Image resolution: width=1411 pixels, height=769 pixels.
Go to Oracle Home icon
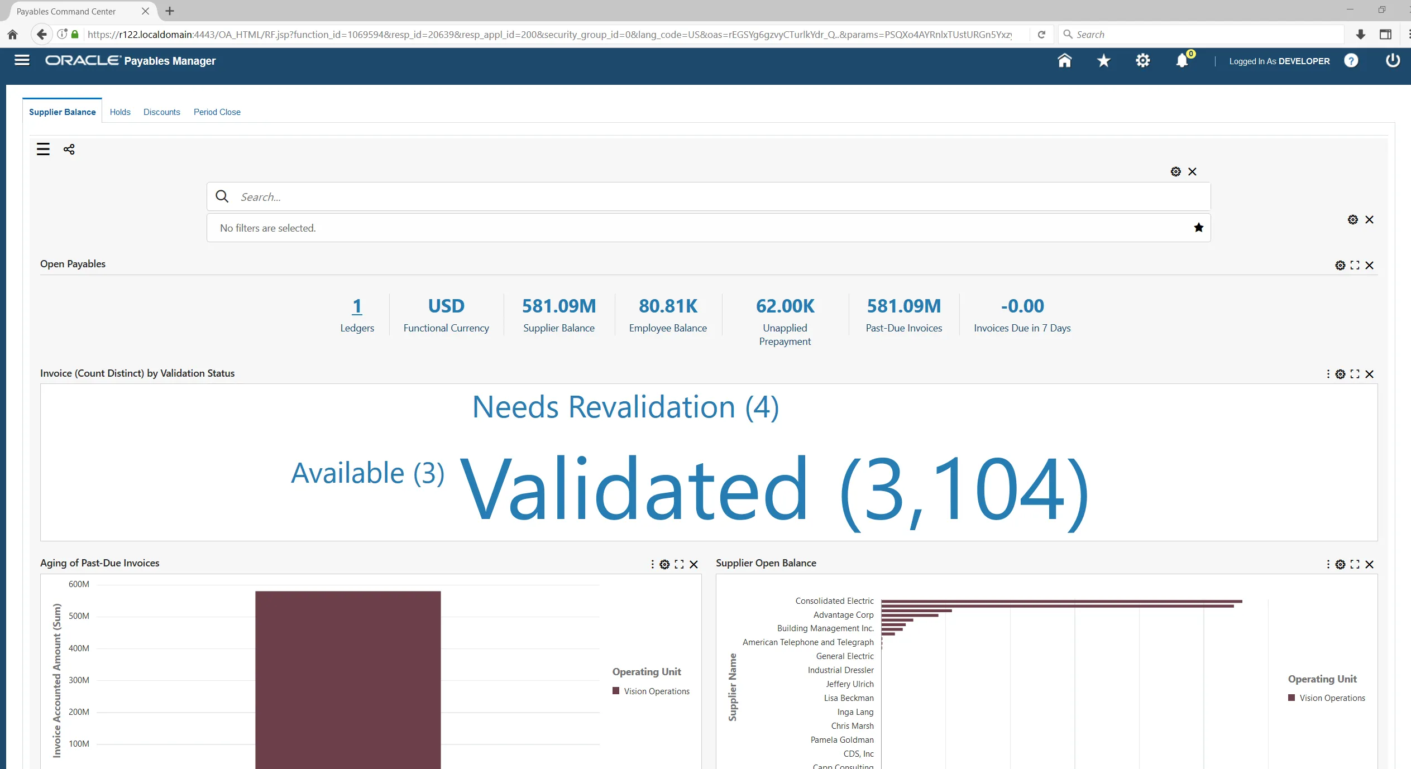[1064, 60]
